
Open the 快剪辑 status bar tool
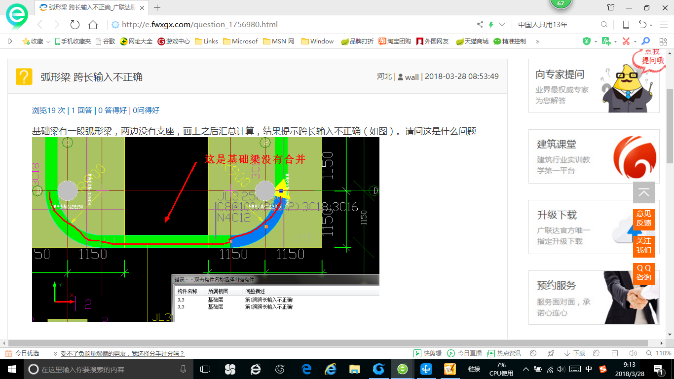(428, 353)
